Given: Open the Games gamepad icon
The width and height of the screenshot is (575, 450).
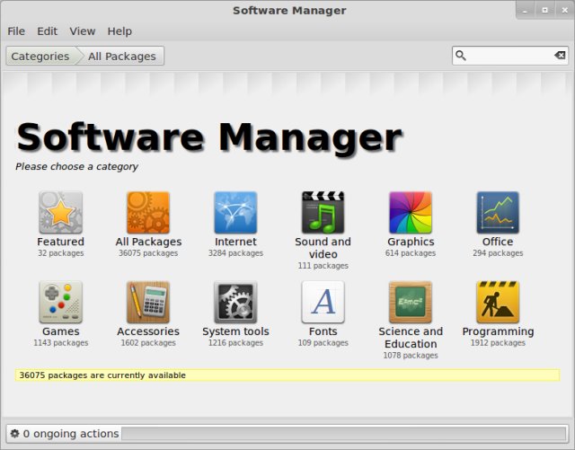Looking at the screenshot, I should tap(60, 302).
